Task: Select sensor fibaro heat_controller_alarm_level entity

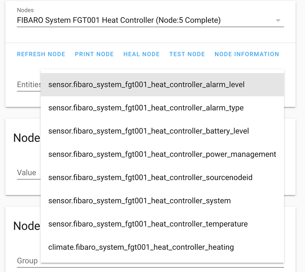Action: pyautogui.click(x=146, y=85)
